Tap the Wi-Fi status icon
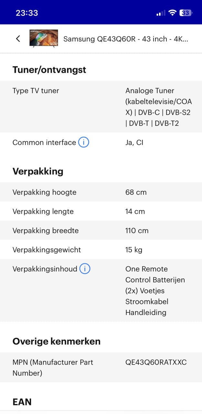 (173, 13)
